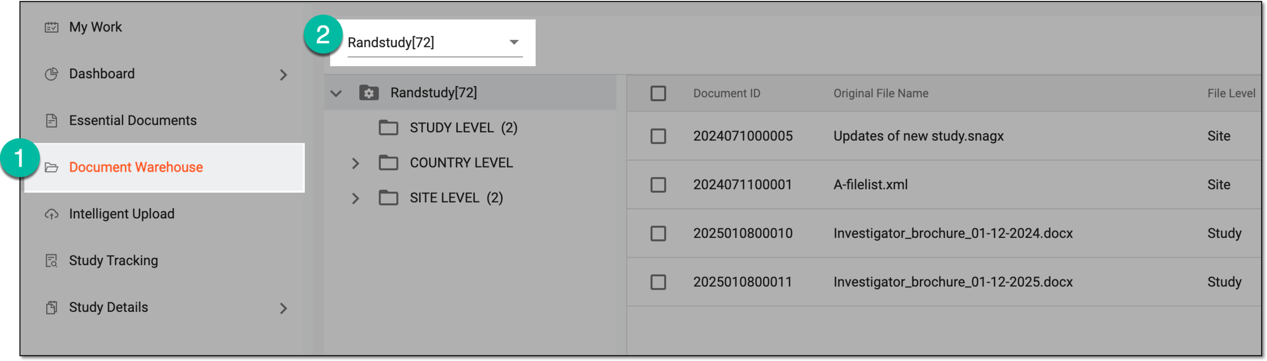Select checkbox for document 2025010800010
Image resolution: width=1267 pixels, height=361 pixels.
658,233
